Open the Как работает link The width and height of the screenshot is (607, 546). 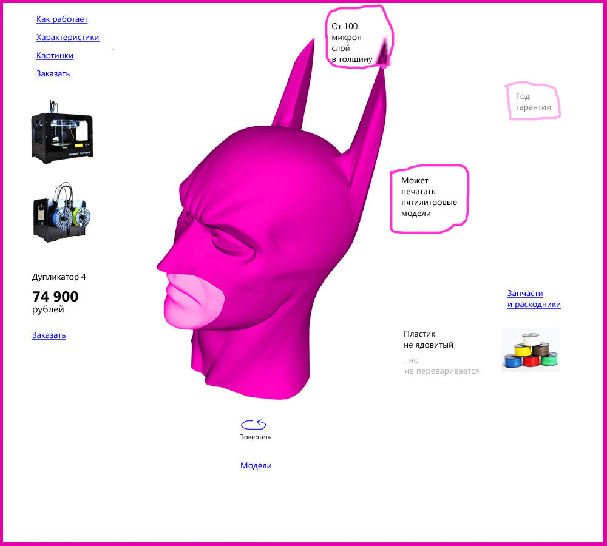62,19
